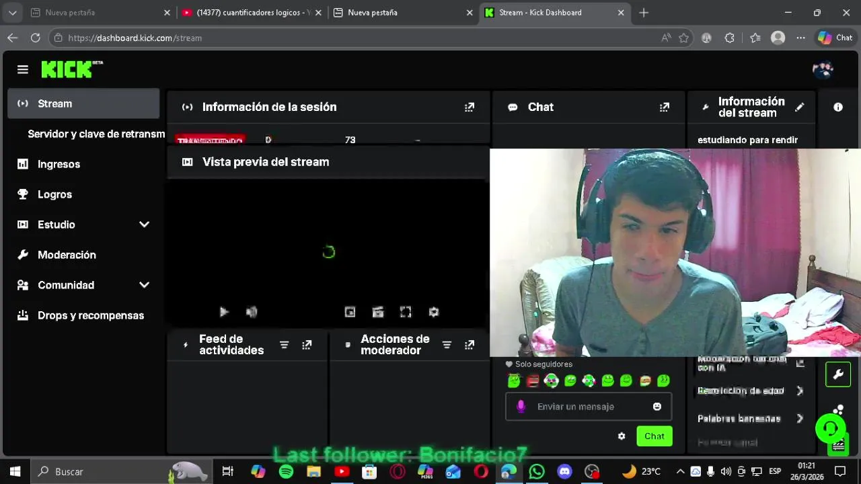Open the Kick hamburger sidebar menu
Viewport: 861px width, 484px height.
(x=23, y=69)
